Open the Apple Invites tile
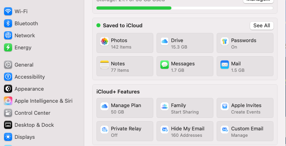Viewport: 286px width, 146px height. 245,108
